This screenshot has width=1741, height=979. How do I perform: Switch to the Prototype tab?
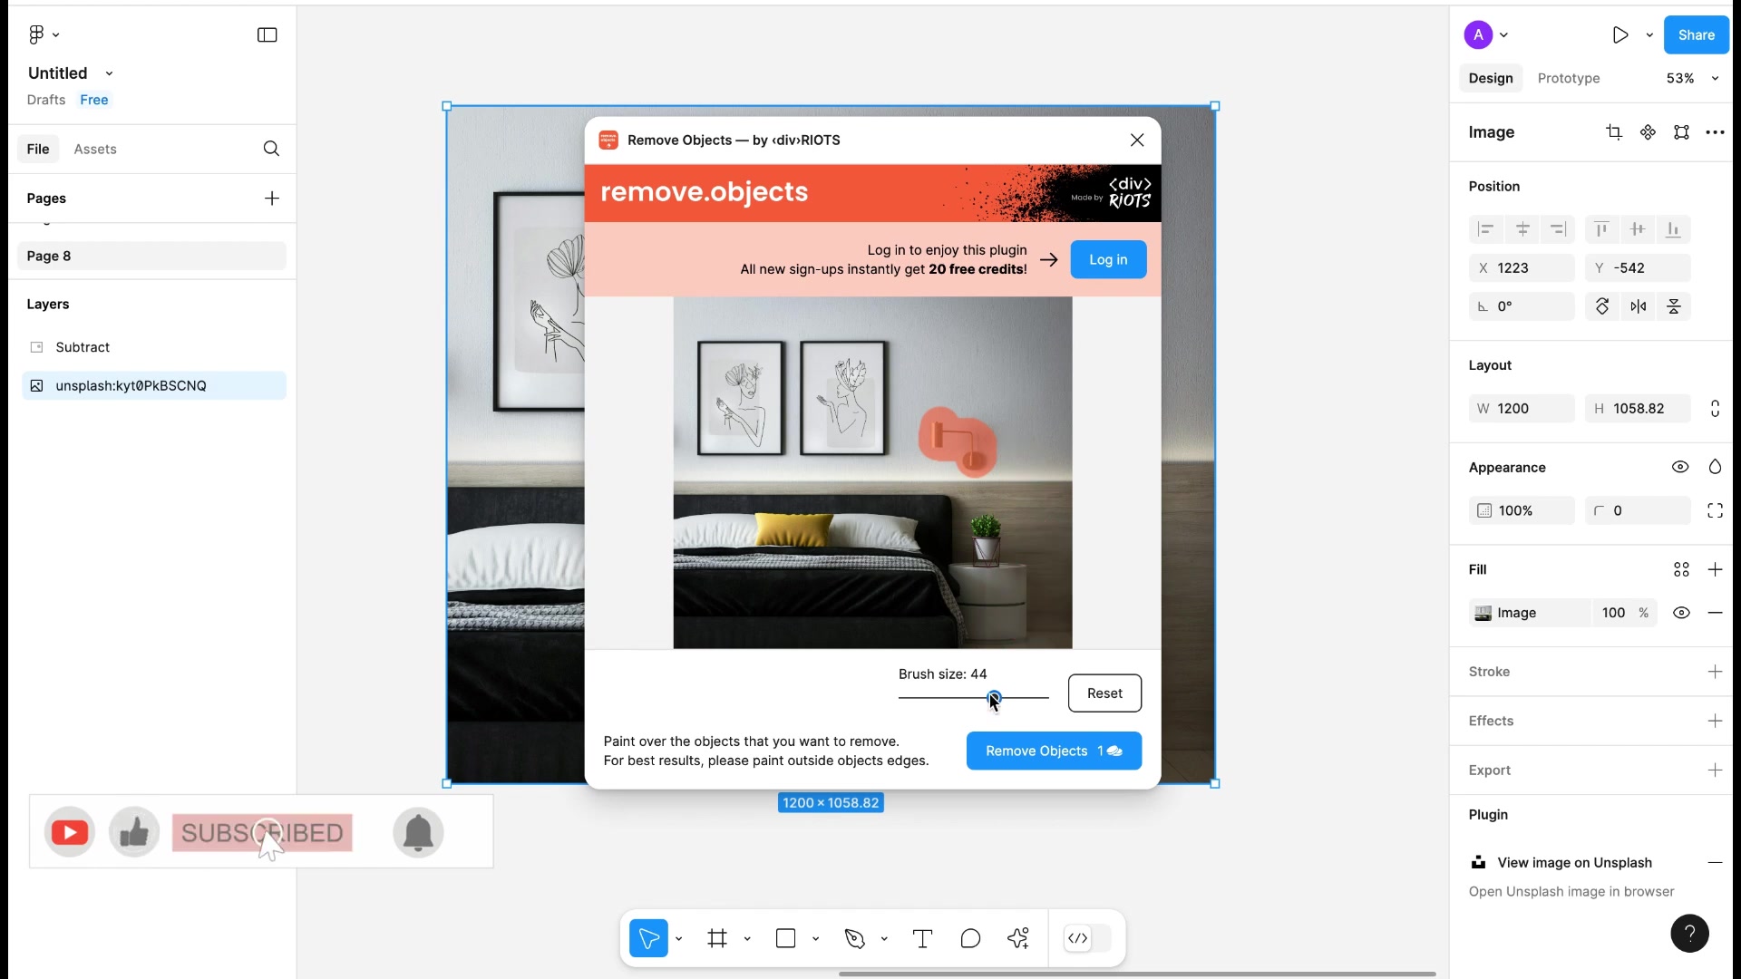(1569, 78)
